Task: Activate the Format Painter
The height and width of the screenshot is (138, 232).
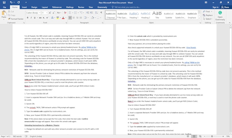Action: pos(16,19)
